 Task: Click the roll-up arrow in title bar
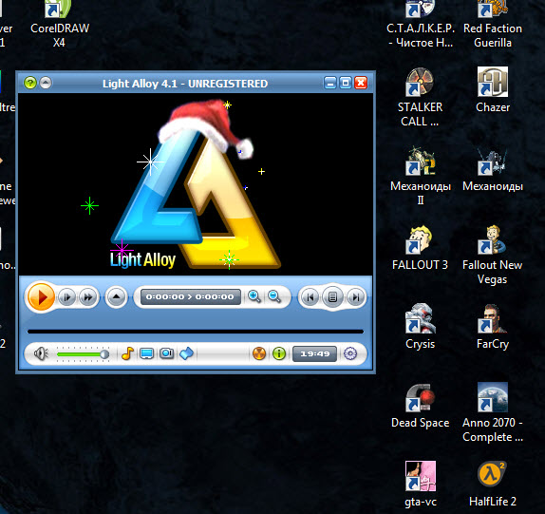click(x=46, y=83)
